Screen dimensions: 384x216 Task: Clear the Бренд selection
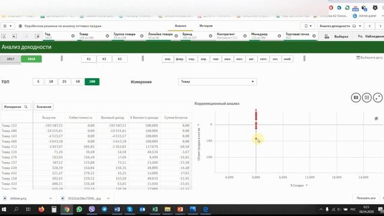pos(211,36)
